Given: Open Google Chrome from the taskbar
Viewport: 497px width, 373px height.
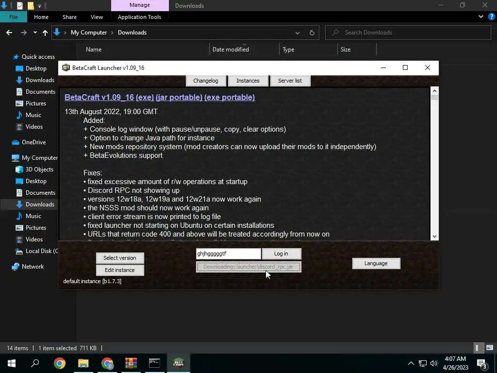Looking at the screenshot, I should (59, 363).
